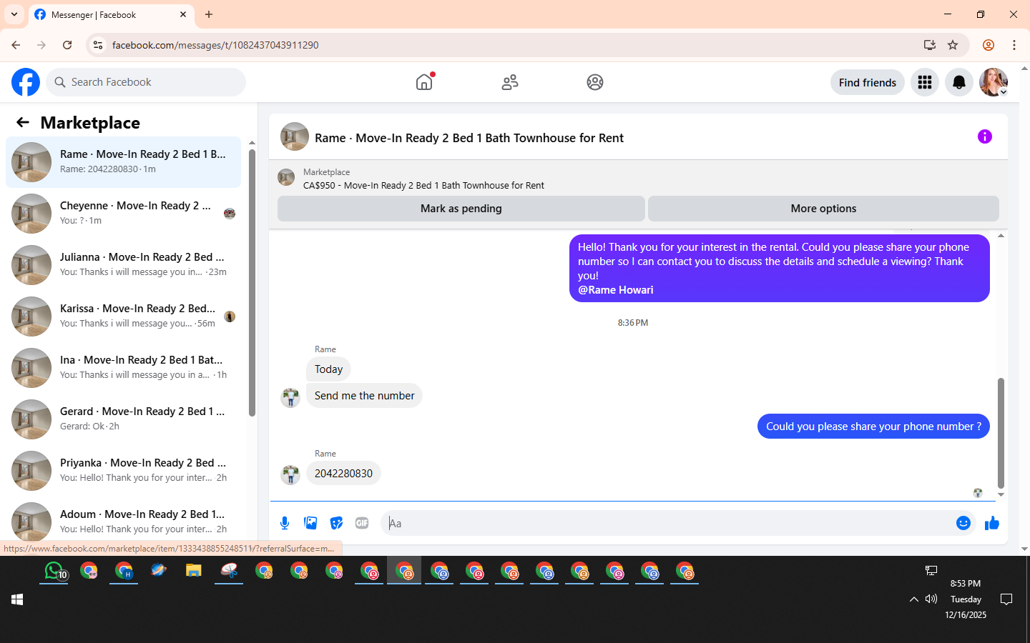Click Mark as pending

coord(461,209)
